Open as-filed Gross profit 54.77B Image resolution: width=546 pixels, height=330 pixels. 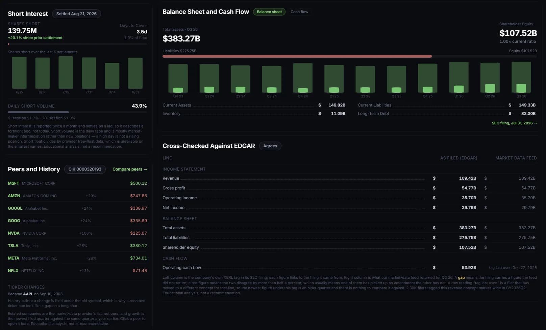point(469,188)
